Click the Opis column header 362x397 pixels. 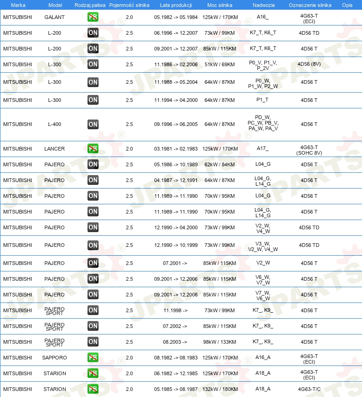click(x=347, y=5)
